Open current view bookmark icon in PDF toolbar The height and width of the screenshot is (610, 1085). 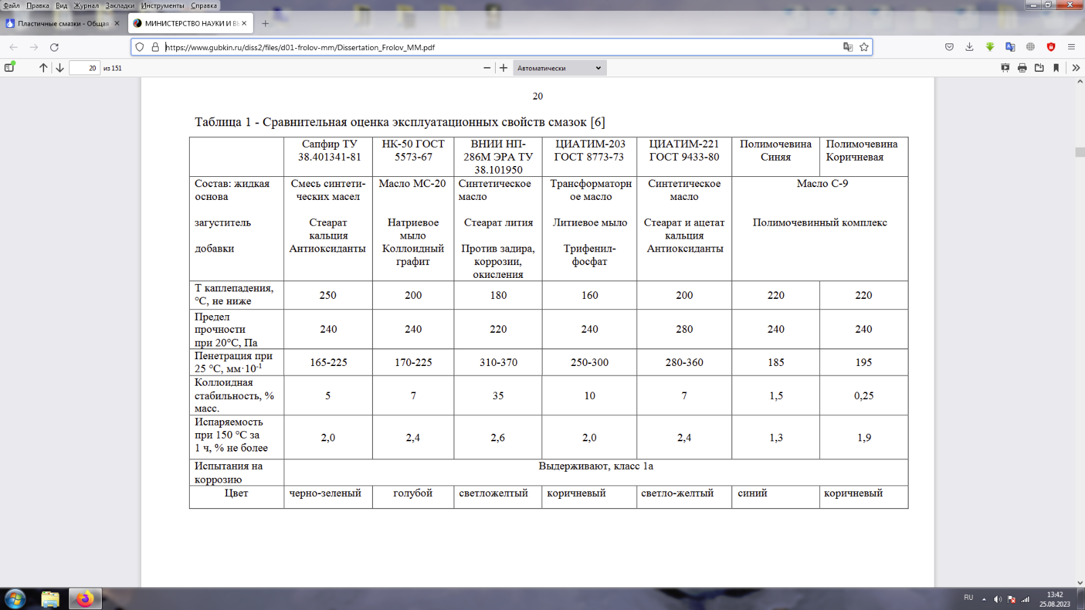pos(1056,68)
